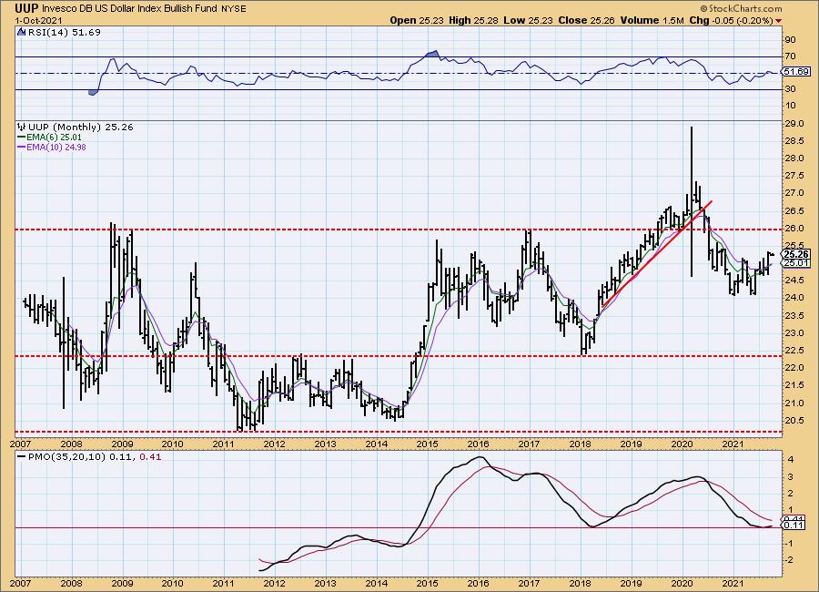Click the 20.5 price axis label
819x592 pixels.
[794, 421]
